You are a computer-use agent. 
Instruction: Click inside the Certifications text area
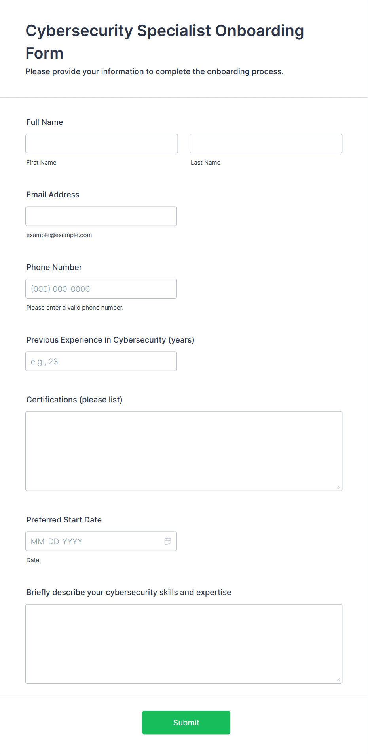coord(184,451)
